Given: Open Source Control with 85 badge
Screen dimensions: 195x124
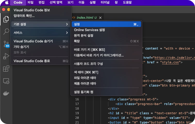Looking at the screenshot, I should (x=6, y=44).
